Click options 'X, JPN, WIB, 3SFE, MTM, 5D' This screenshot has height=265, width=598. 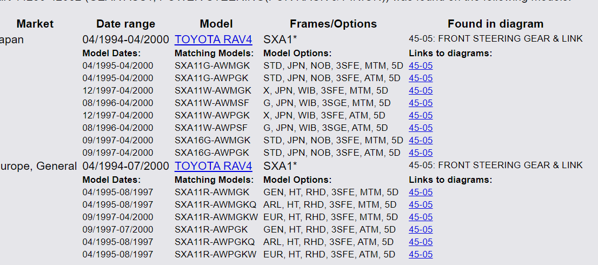(325, 90)
